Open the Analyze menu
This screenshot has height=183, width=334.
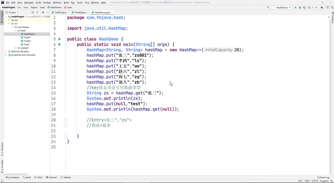click(x=47, y=3)
